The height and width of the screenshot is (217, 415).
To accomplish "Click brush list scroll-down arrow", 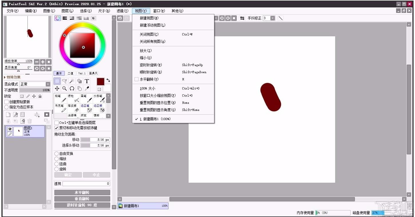I will tap(108, 116).
